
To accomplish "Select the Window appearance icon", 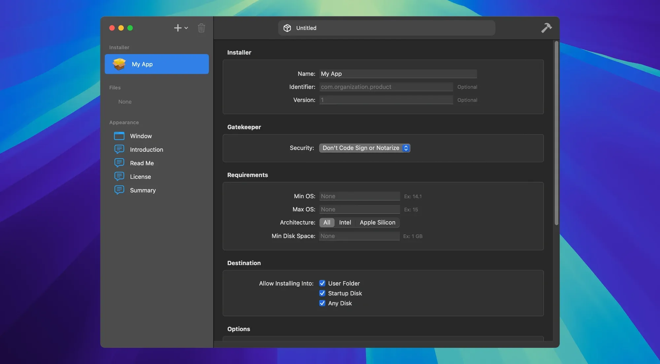I will (x=119, y=136).
